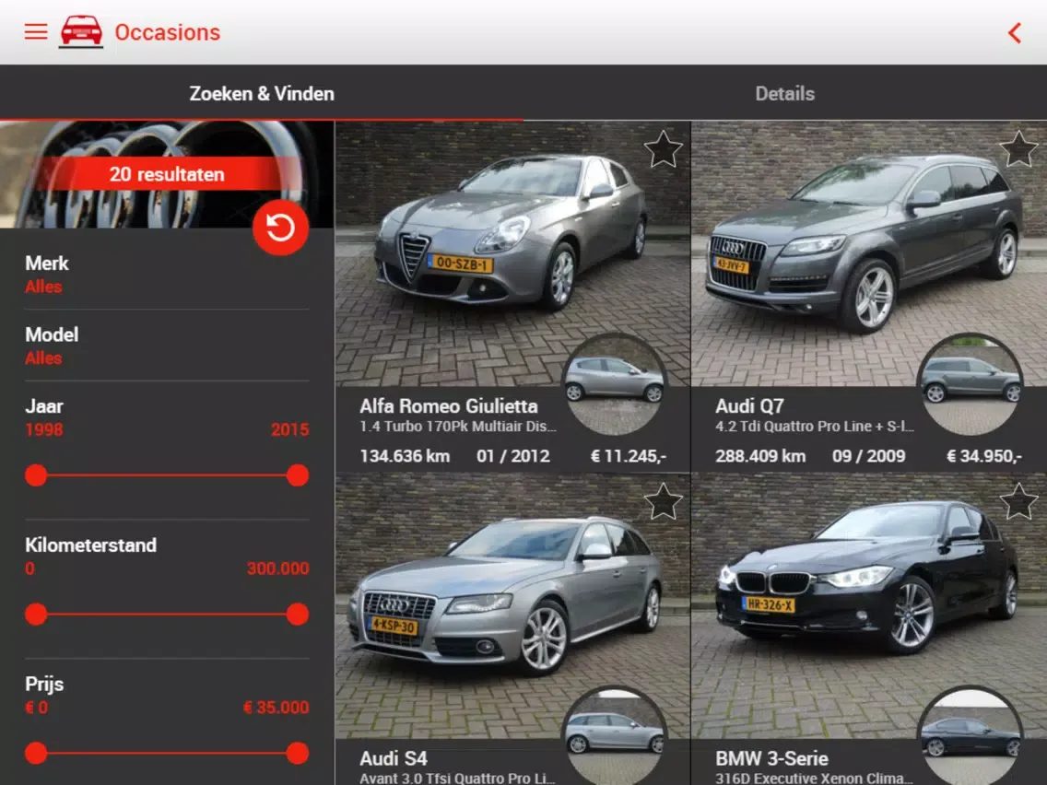Click the Jaar maximum slider handle at 2015

297,475
